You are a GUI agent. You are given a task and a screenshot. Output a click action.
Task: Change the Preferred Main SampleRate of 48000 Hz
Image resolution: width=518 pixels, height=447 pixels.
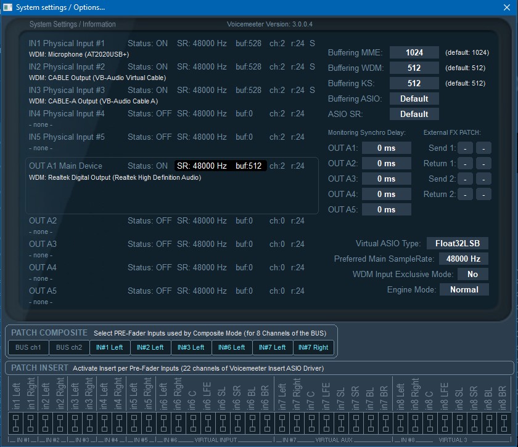[463, 259]
